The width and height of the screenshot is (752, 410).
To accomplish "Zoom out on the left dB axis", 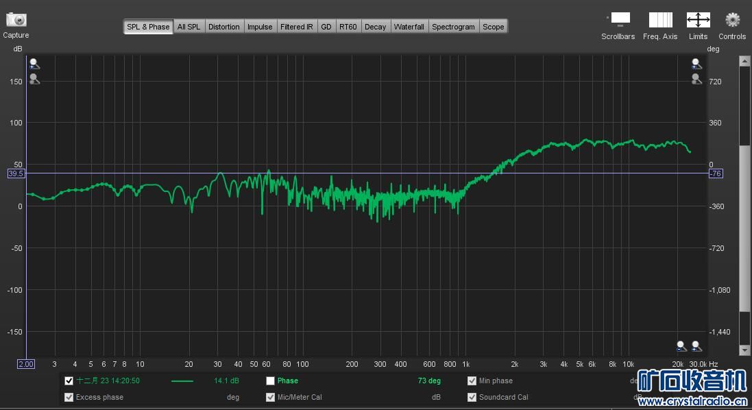I will [x=34, y=79].
